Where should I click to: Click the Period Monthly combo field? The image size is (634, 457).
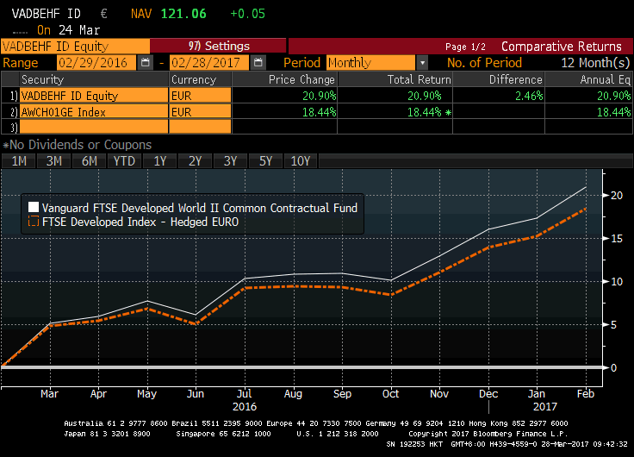(370, 63)
